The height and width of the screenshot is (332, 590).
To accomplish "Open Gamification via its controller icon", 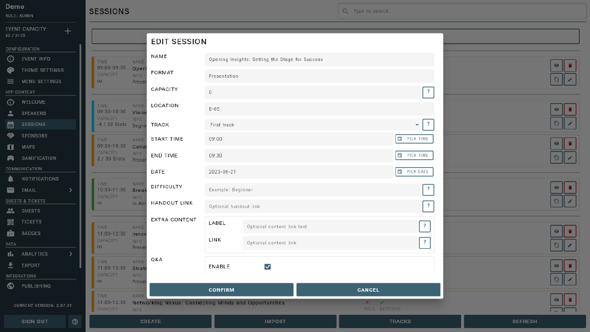I will (11, 158).
